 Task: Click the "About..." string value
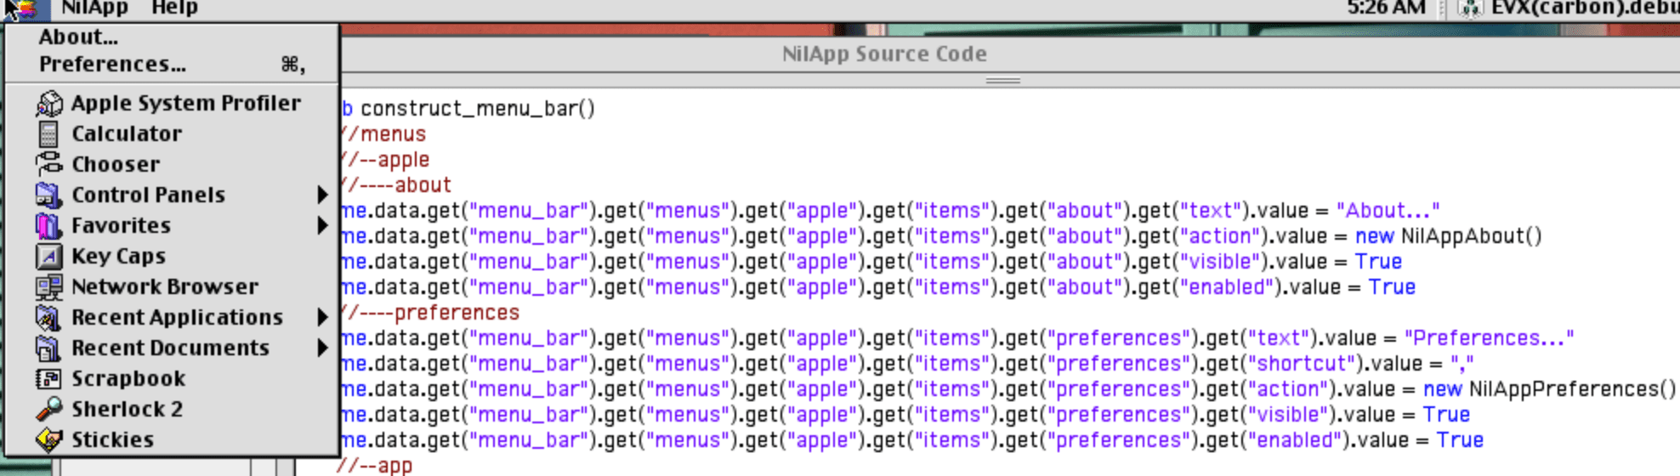[x=1388, y=211]
